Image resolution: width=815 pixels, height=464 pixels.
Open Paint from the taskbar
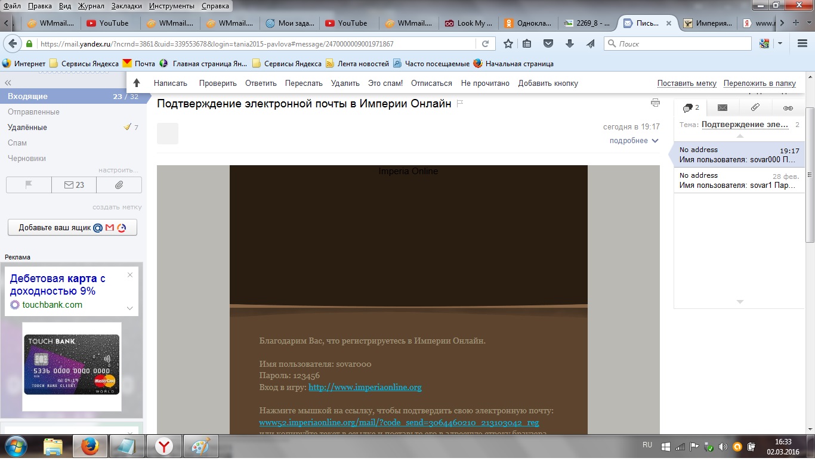click(x=200, y=446)
